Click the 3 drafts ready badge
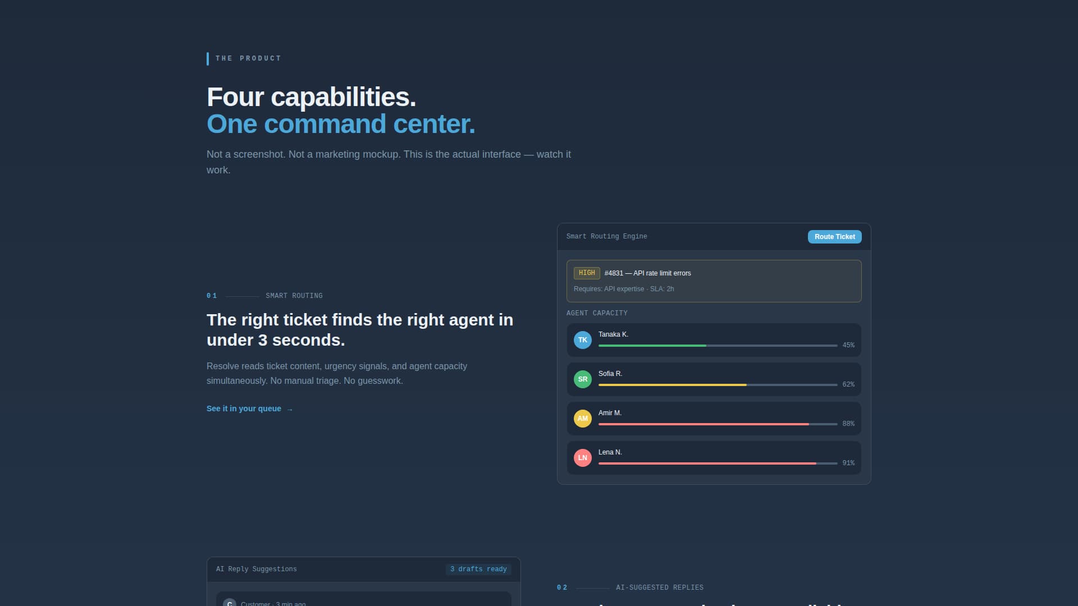The image size is (1078, 606). point(478,569)
